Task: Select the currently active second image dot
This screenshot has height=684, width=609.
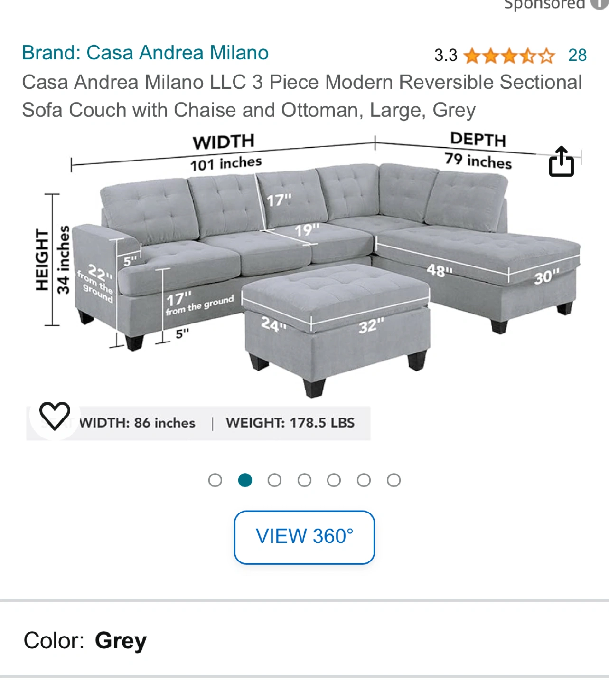Action: tap(245, 480)
